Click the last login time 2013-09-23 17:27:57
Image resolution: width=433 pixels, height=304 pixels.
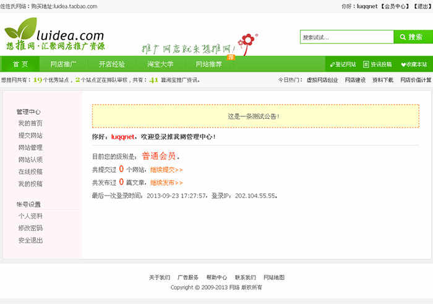tap(176, 196)
